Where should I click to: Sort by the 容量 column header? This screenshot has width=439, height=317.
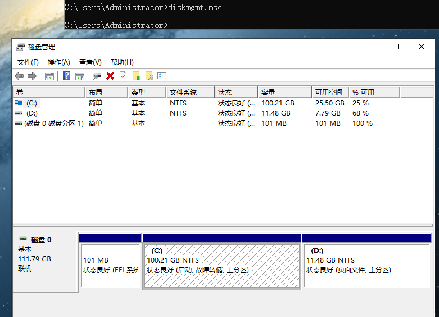tap(284, 92)
